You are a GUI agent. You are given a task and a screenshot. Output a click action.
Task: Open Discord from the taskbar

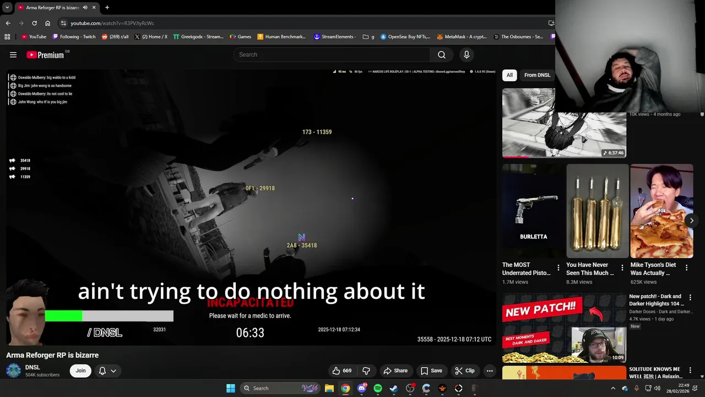coord(361,388)
